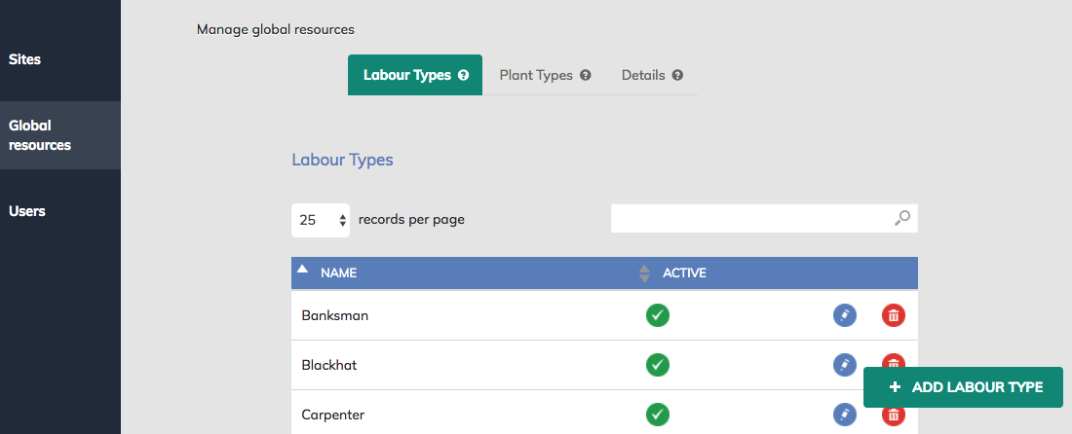Image resolution: width=1072 pixels, height=434 pixels.
Task: Open the records per page dropdown
Action: coord(321,221)
